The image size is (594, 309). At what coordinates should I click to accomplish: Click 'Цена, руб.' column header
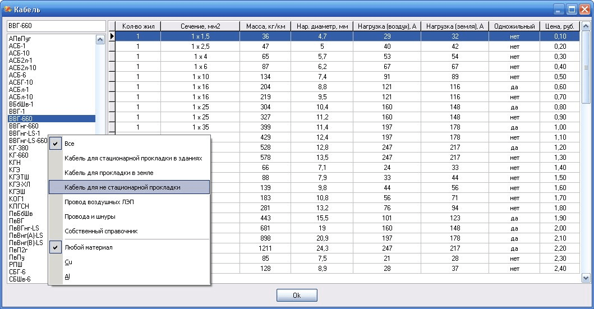click(x=560, y=26)
